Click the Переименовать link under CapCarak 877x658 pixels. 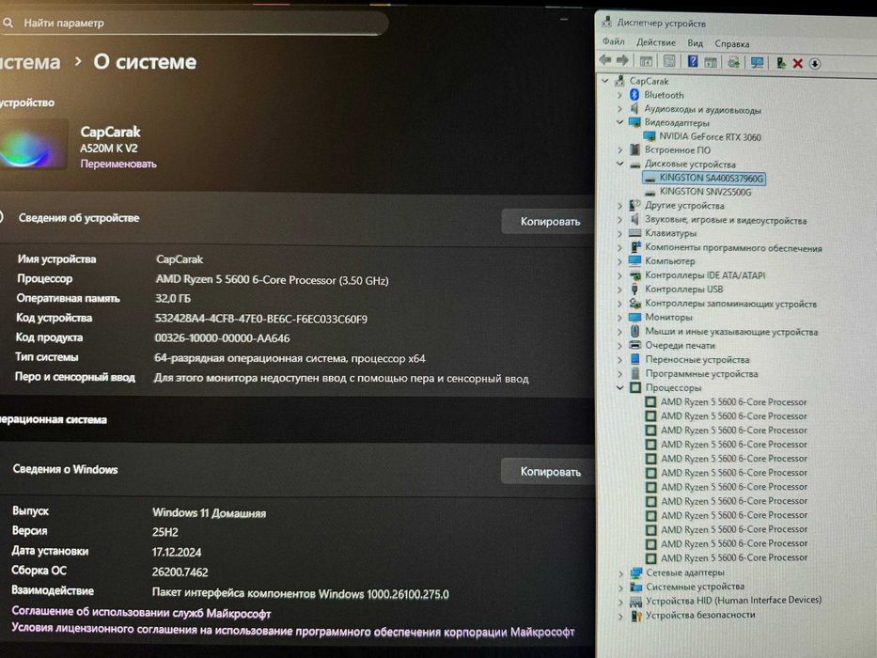click(118, 164)
